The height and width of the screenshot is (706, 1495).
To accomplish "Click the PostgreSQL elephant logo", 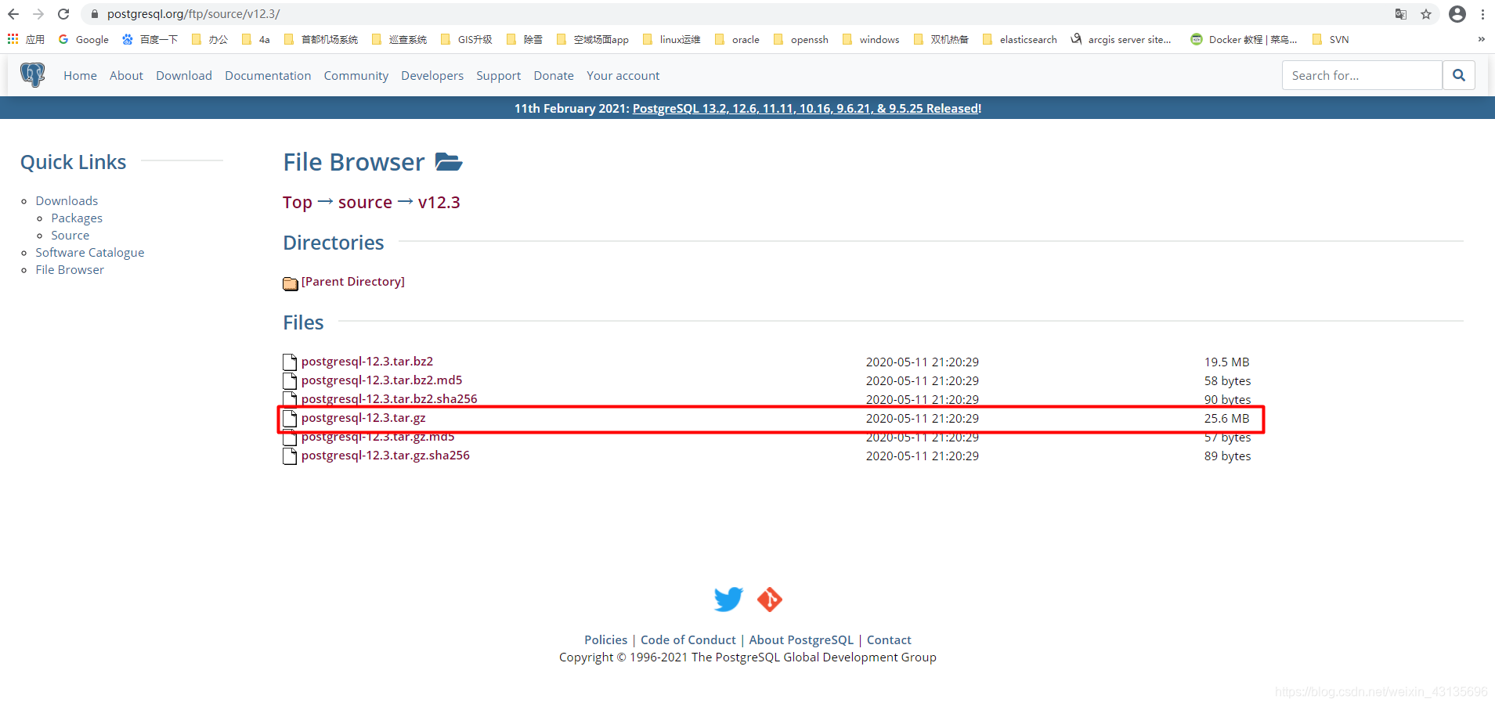I will pos(32,75).
